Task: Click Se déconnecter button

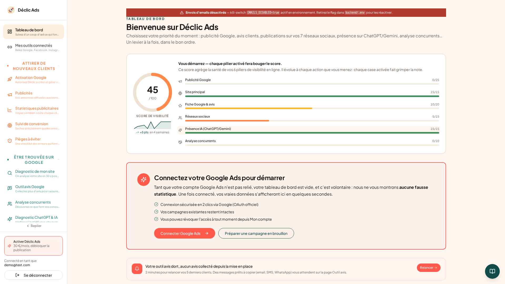Action: [33, 275]
